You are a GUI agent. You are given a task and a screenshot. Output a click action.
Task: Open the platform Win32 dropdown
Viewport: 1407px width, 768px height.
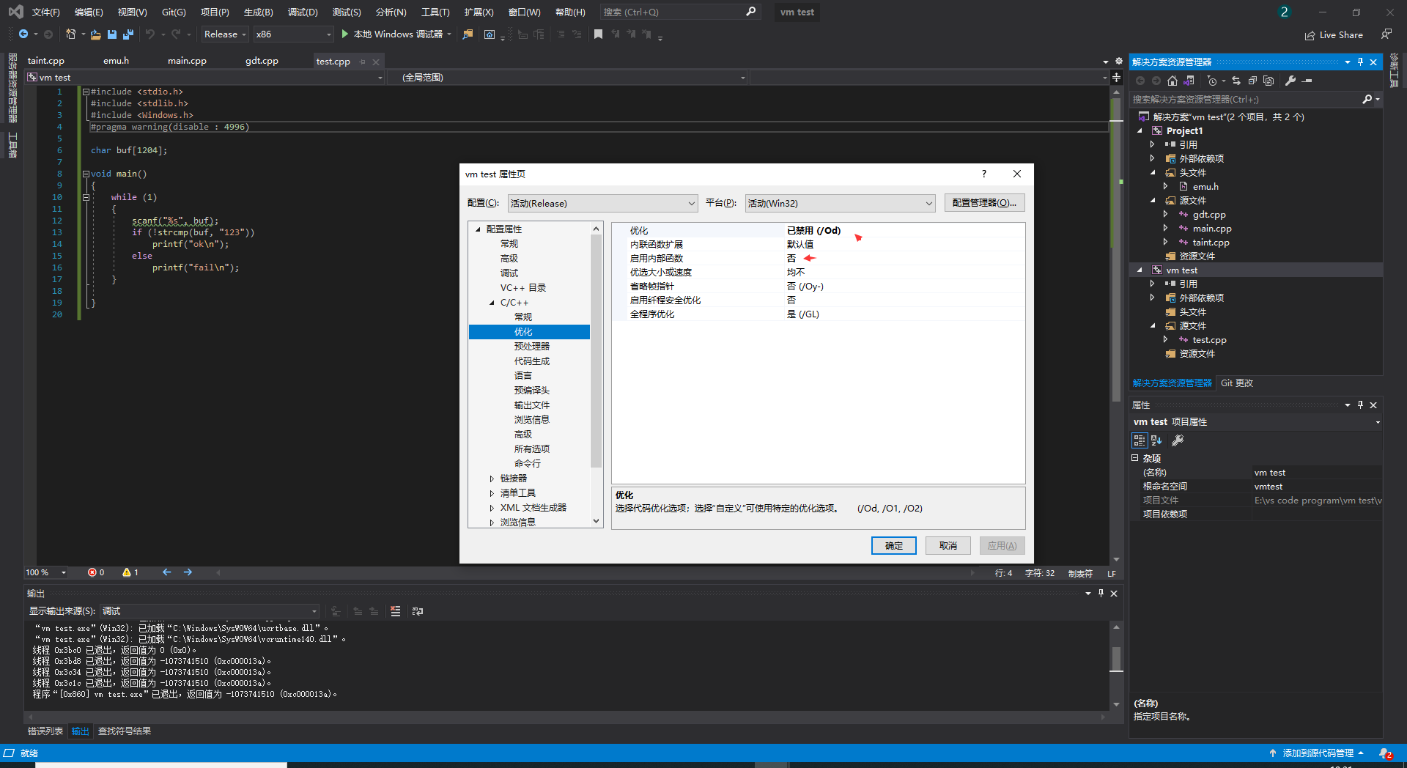point(840,204)
